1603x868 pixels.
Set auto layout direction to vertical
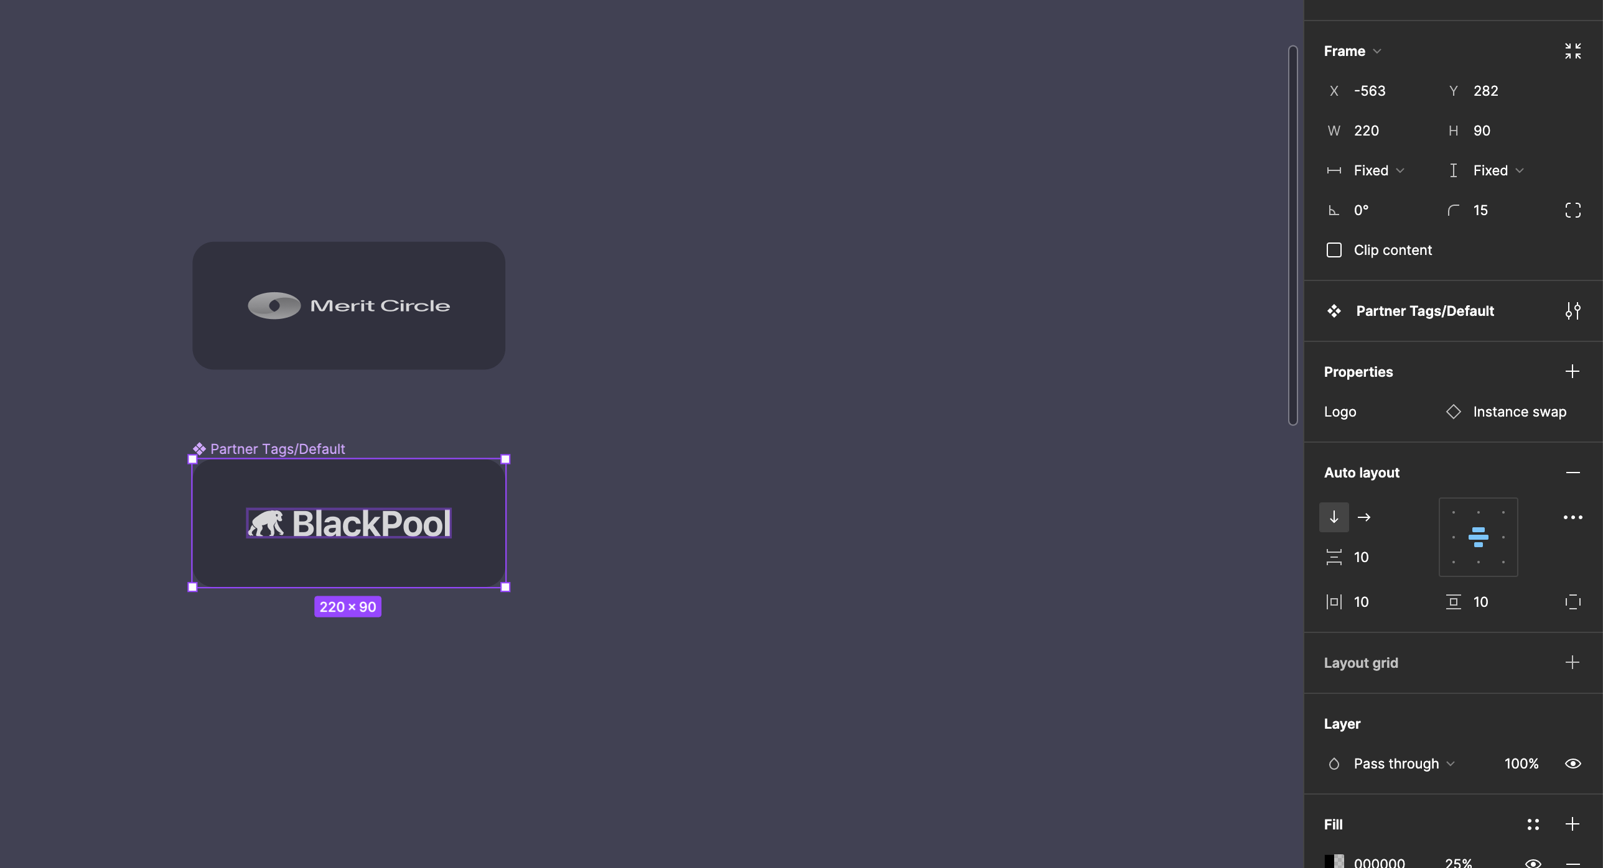[x=1334, y=517]
